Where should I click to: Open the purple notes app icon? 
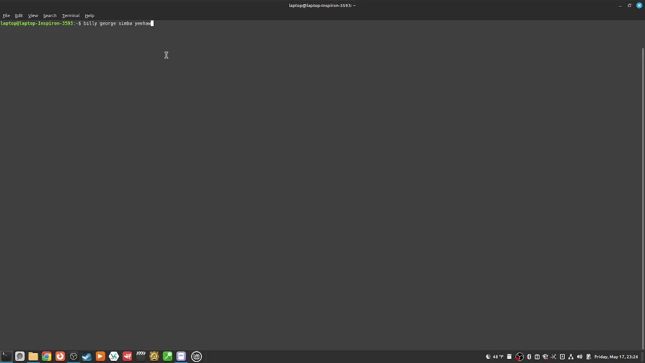[x=181, y=356]
